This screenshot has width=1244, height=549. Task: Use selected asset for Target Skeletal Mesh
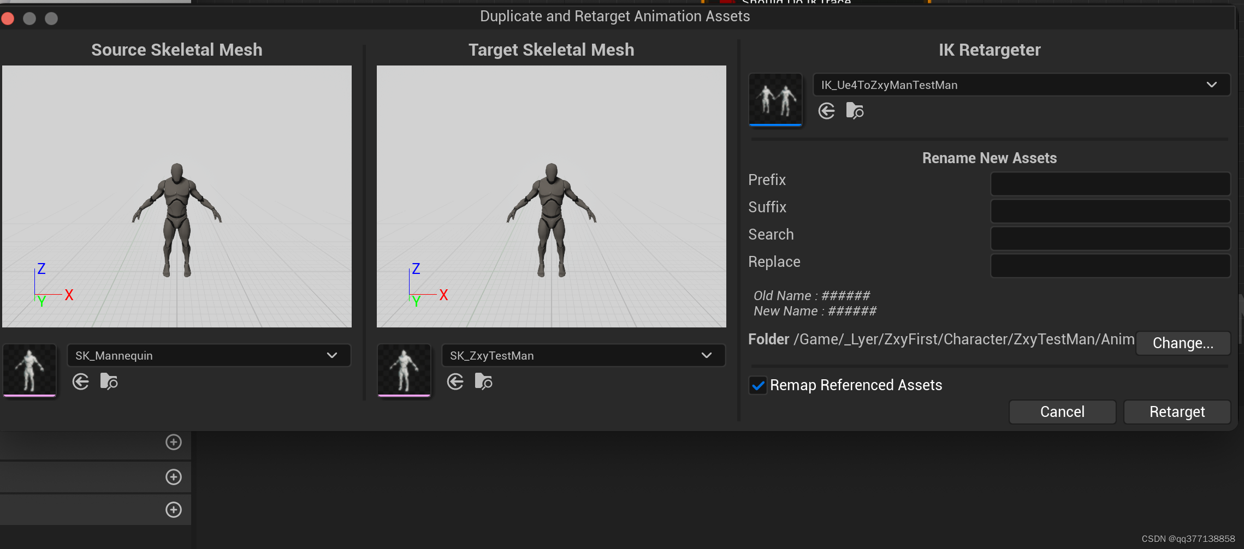tap(455, 381)
